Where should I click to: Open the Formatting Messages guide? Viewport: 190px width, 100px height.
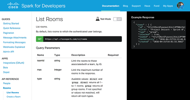coord(14,42)
